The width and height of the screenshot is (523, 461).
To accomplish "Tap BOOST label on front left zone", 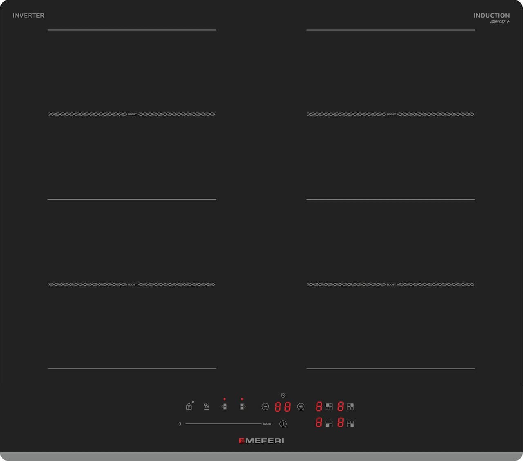I will [x=132, y=284].
